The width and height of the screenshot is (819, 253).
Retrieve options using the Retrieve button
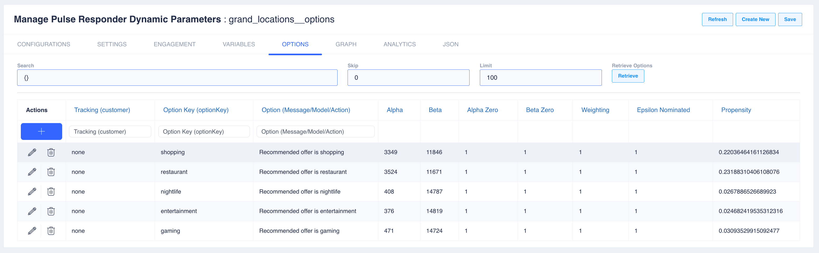coord(628,76)
